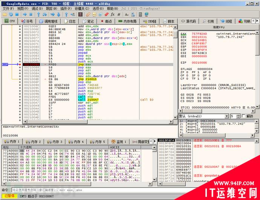This screenshot has width=260, height=200.
Task: Open the 默认 (stdcall) calling convention dropdown
Action: [204, 116]
